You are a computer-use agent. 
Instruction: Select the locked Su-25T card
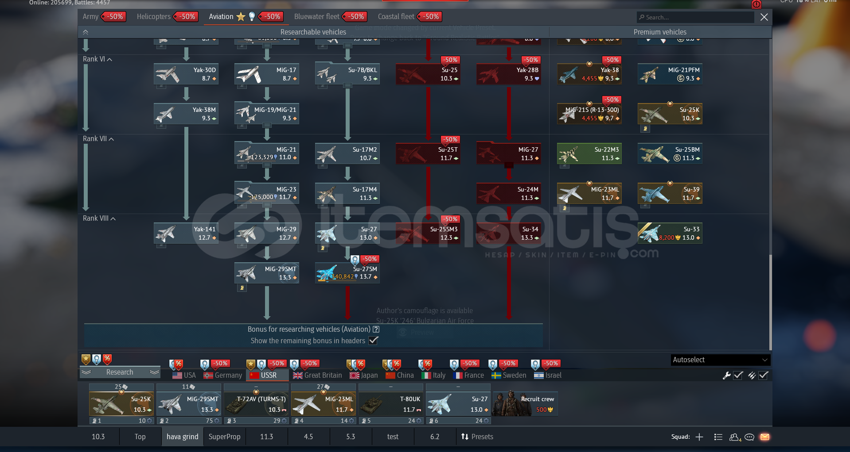pos(428,154)
